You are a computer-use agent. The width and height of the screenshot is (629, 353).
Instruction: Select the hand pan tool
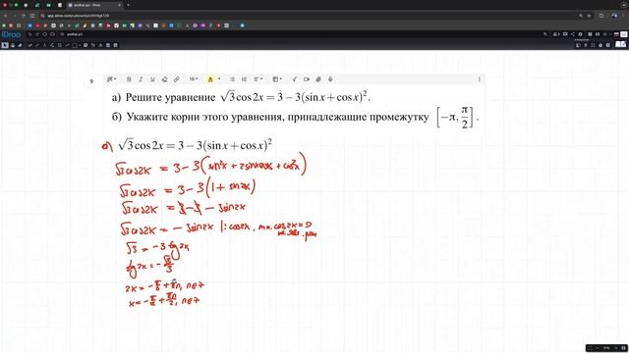click(x=13, y=45)
